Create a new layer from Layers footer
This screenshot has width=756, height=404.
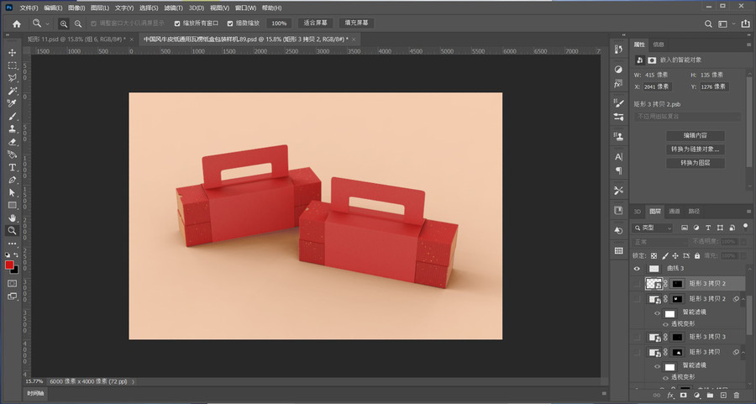(x=723, y=396)
